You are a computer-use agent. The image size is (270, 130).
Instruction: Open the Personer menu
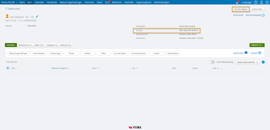89,2
